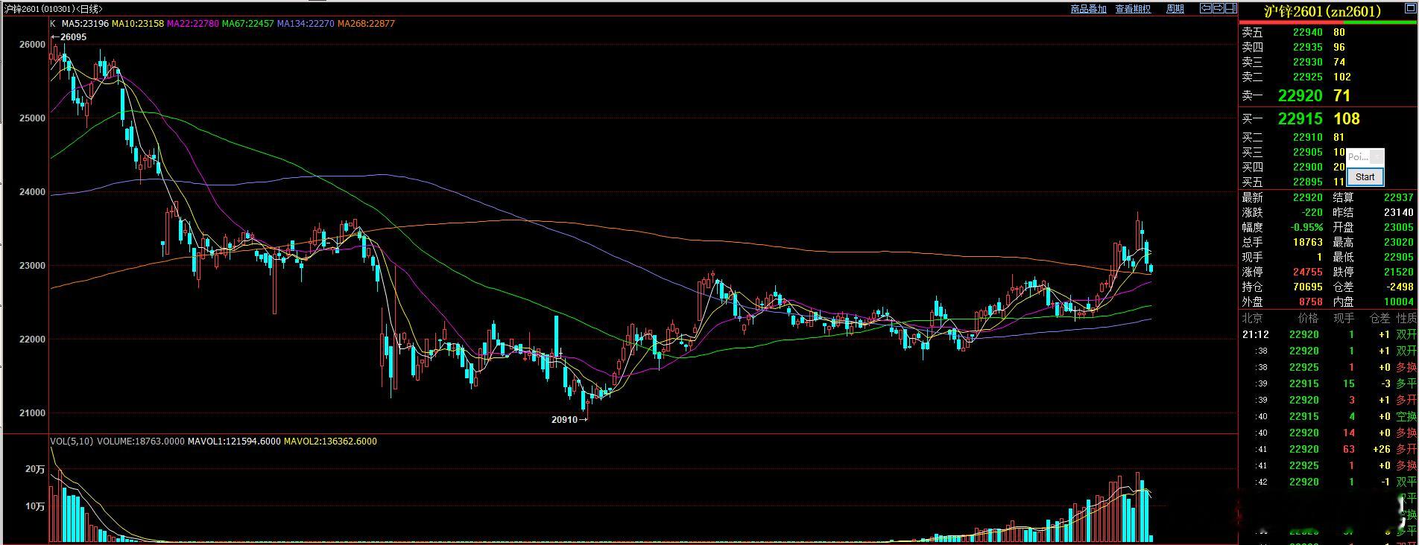Click the 内盘 value 10004

(1398, 302)
